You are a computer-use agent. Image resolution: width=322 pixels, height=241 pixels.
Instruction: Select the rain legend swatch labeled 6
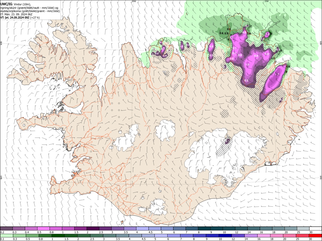tap(174, 235)
